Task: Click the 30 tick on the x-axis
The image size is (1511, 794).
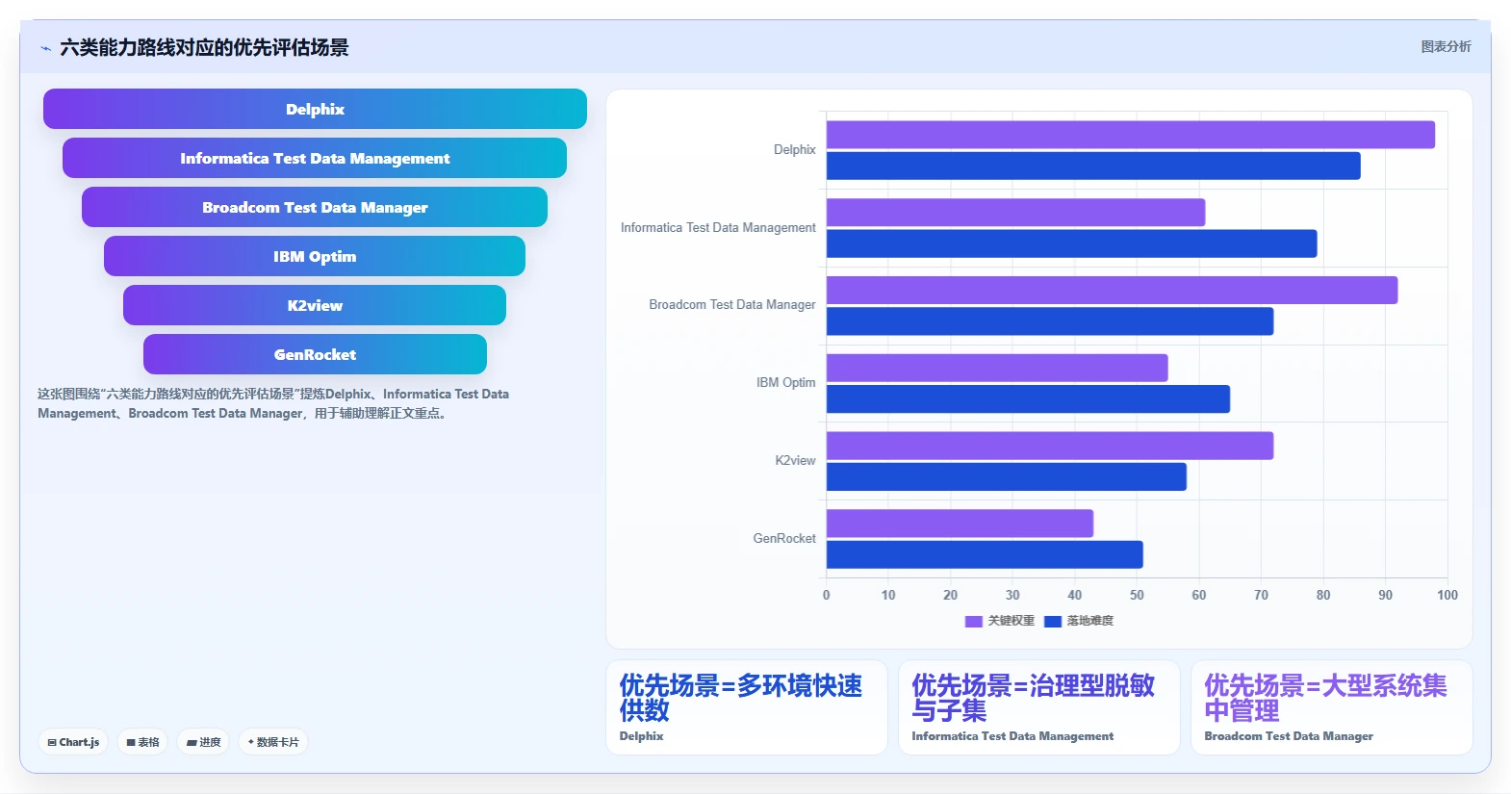Action: 1012,595
